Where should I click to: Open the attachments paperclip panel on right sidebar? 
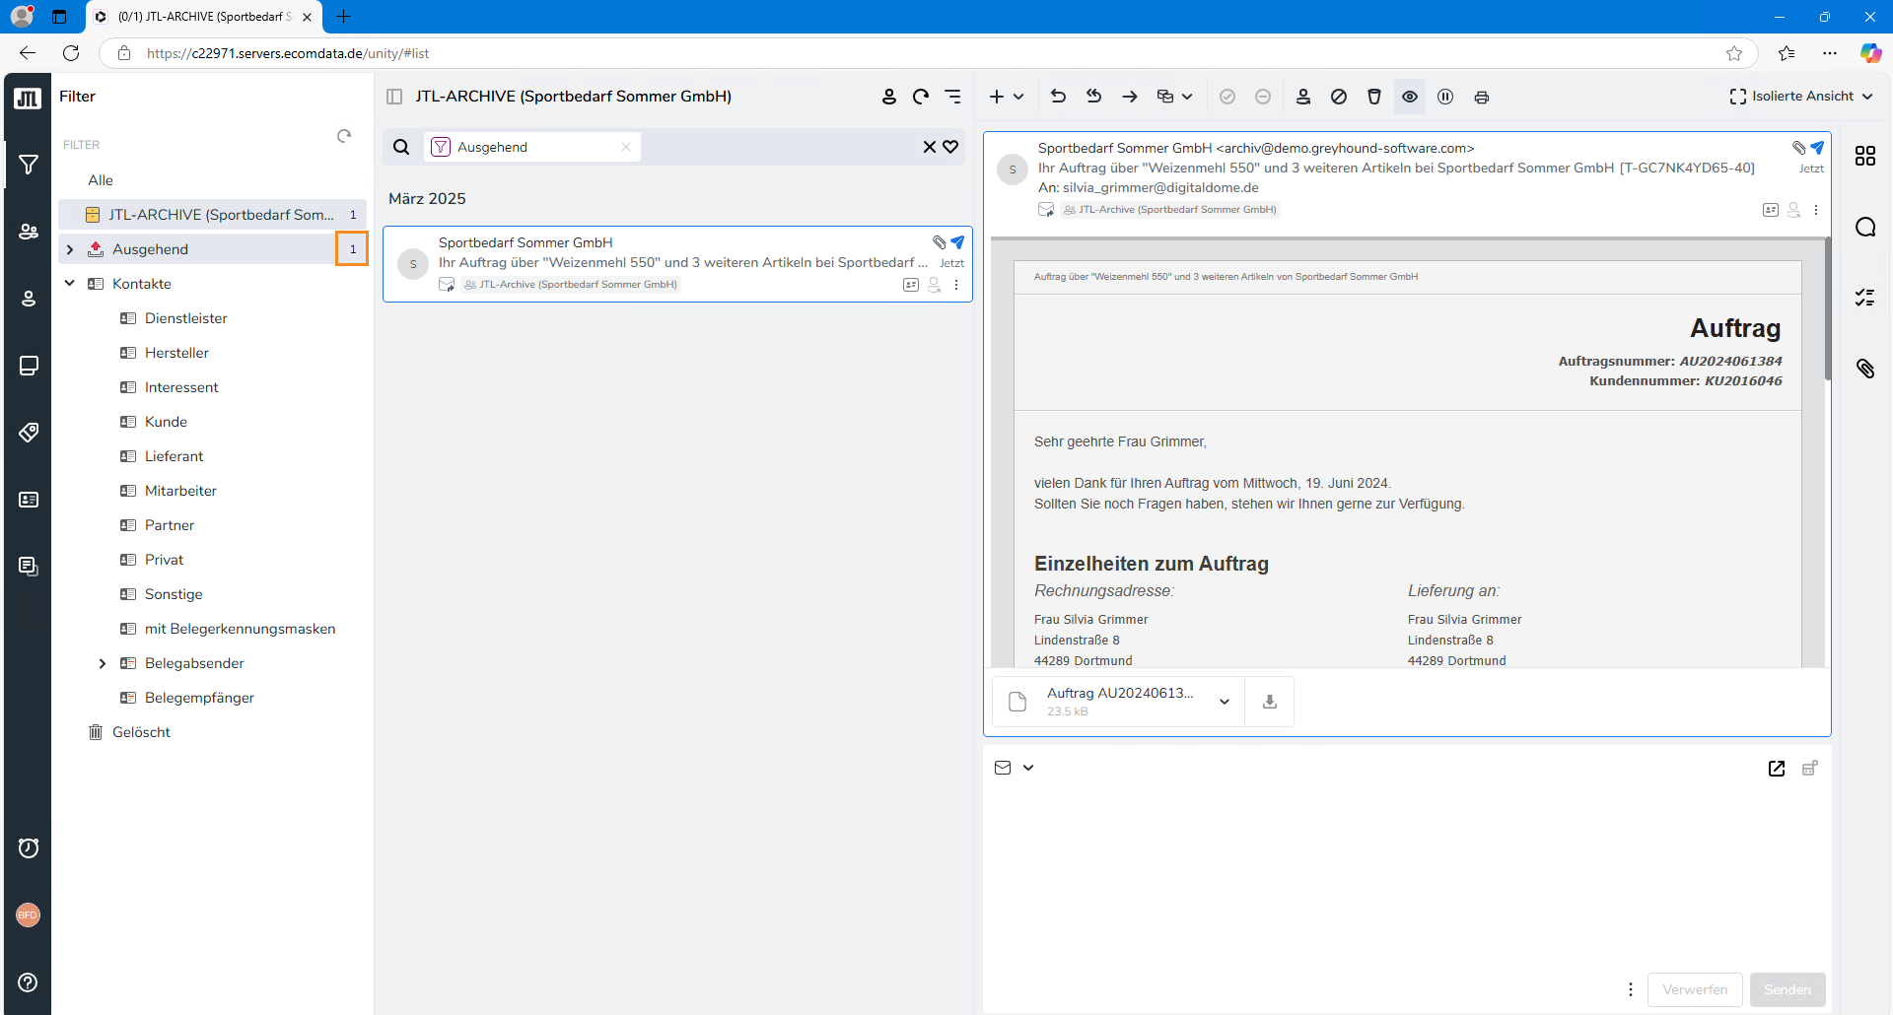[1864, 369]
